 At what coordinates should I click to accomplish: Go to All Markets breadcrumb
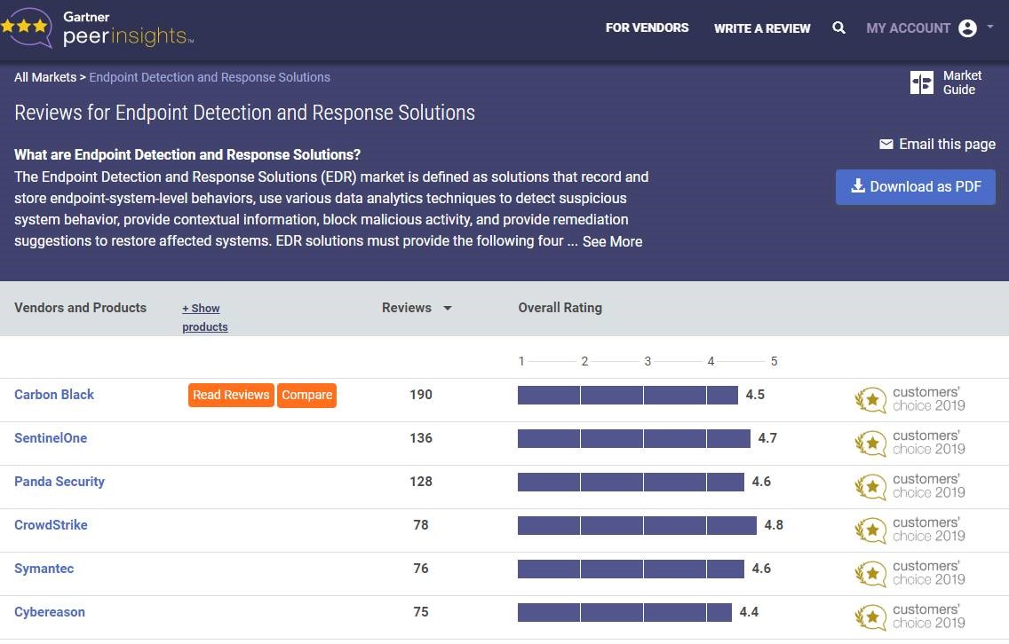pyautogui.click(x=45, y=77)
